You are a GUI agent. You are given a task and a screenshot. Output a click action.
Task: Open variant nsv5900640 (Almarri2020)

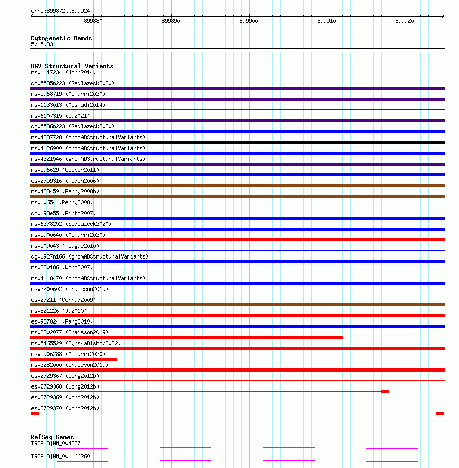tap(68, 235)
